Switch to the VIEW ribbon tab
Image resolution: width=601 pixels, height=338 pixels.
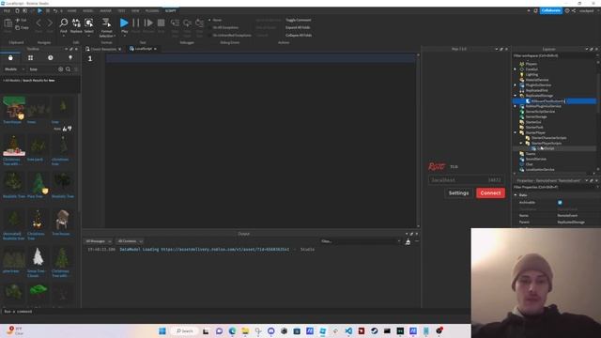(x=135, y=10)
